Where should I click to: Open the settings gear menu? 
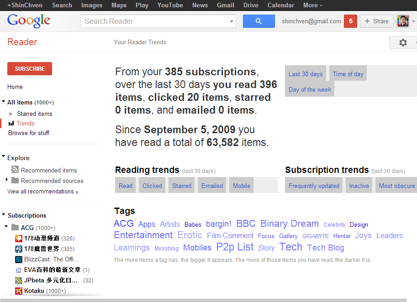(402, 42)
